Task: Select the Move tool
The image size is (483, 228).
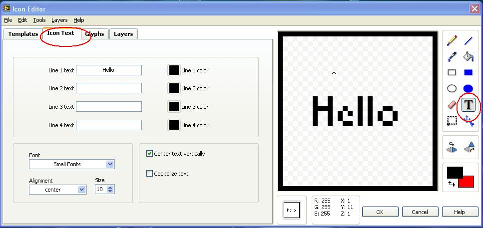Action: (x=468, y=121)
